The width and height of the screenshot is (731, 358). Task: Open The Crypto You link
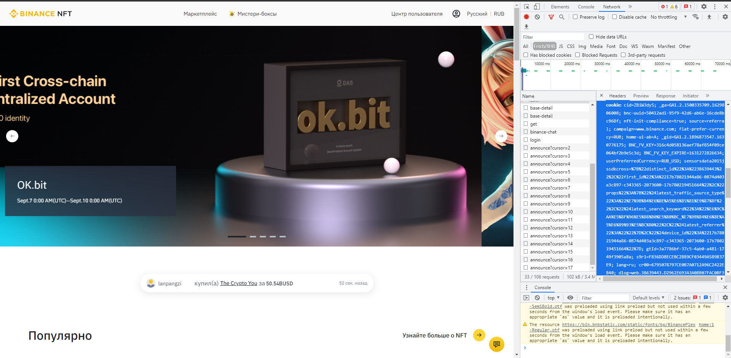coord(239,283)
